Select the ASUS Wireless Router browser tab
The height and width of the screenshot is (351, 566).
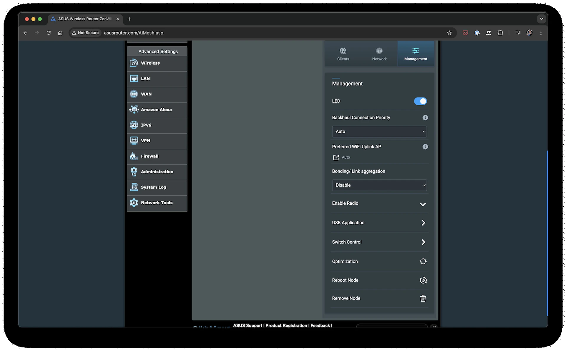point(85,19)
